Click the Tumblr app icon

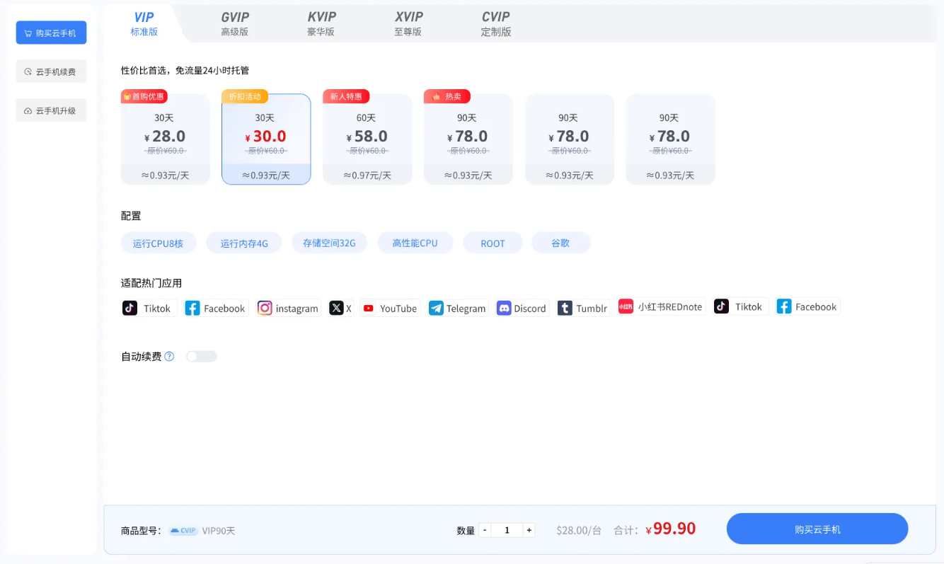coord(565,308)
